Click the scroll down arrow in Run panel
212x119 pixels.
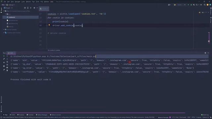coord(7,59)
